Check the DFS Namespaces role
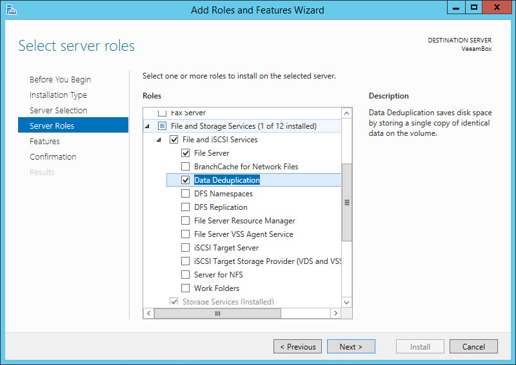The width and height of the screenshot is (516, 365). (x=186, y=194)
